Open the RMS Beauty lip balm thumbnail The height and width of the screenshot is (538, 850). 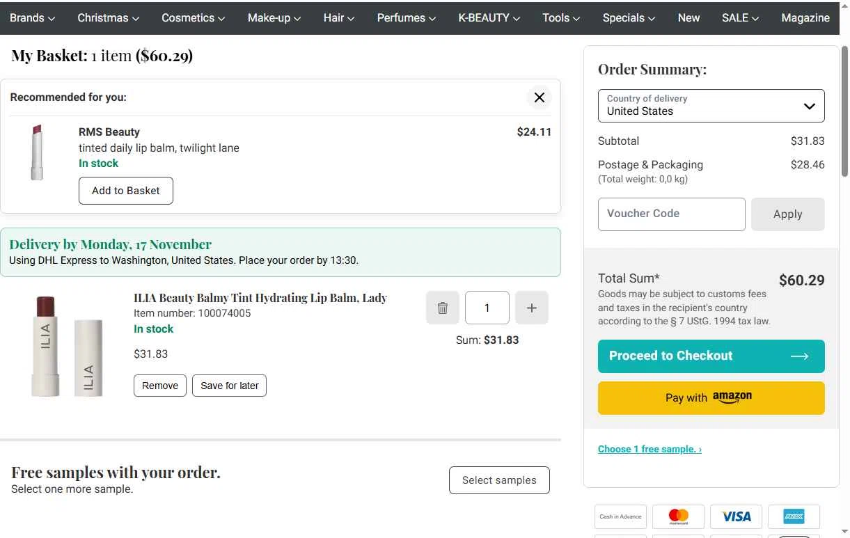(x=37, y=152)
